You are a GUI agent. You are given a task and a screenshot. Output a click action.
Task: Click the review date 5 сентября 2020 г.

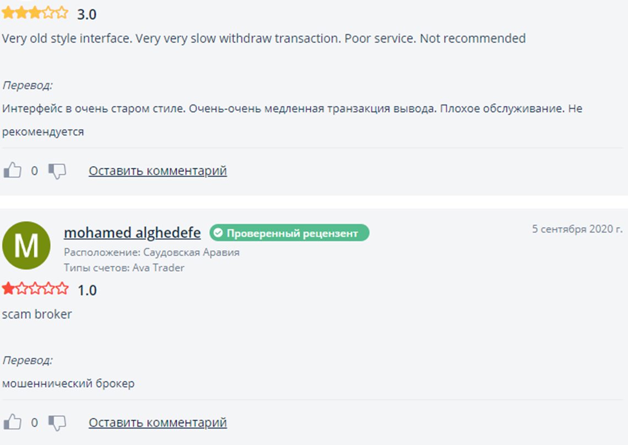pos(577,229)
